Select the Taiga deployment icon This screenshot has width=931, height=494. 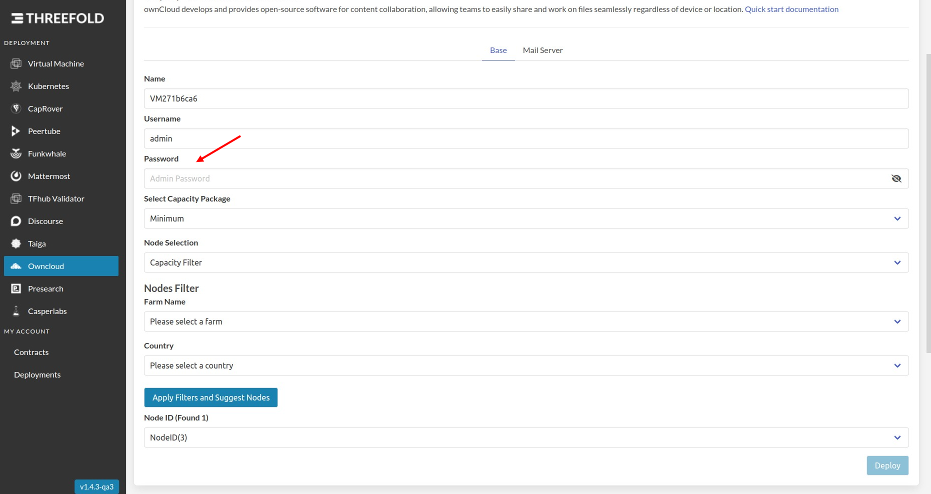pos(16,243)
